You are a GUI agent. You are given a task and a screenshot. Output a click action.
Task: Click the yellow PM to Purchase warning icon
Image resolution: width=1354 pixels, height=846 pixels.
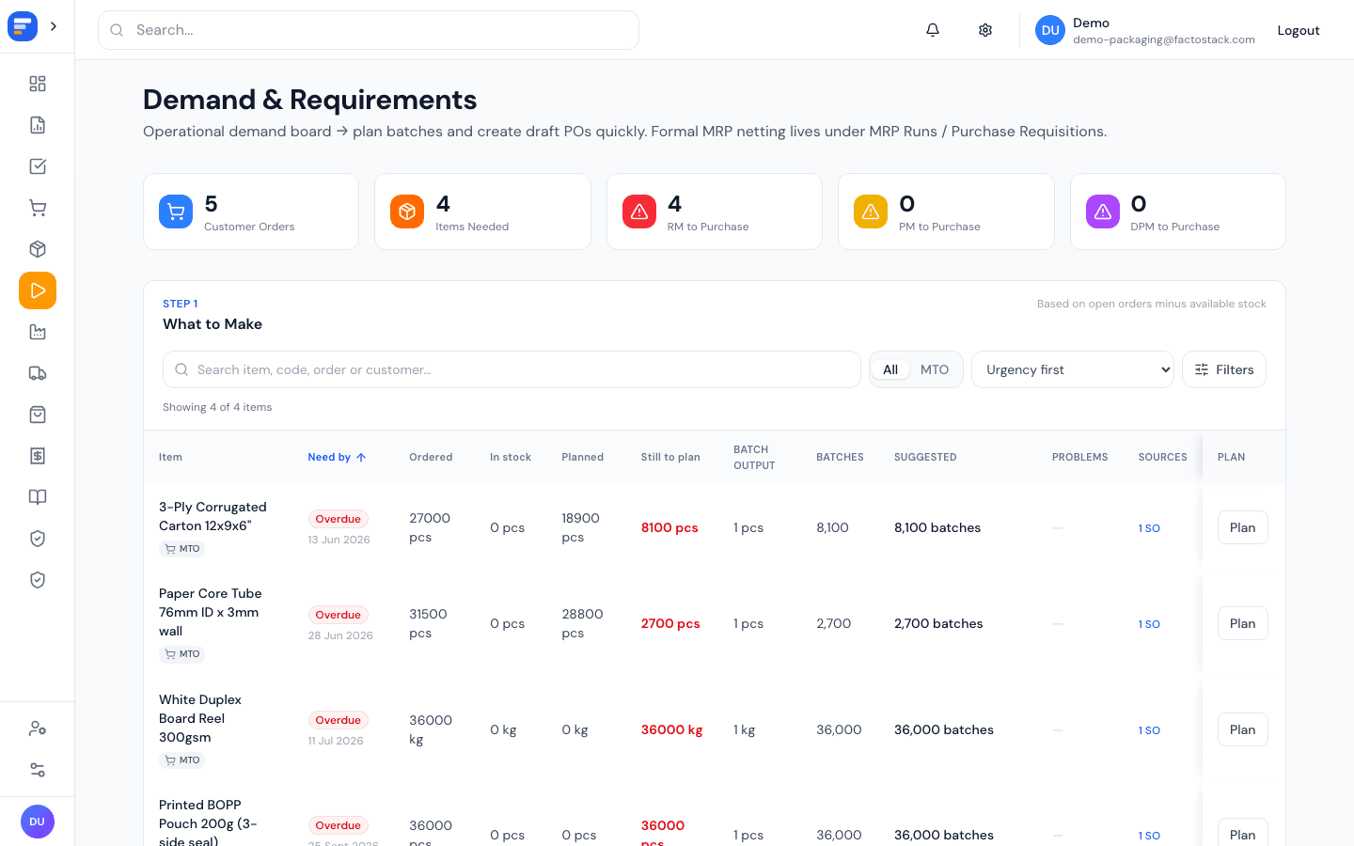tap(871, 211)
